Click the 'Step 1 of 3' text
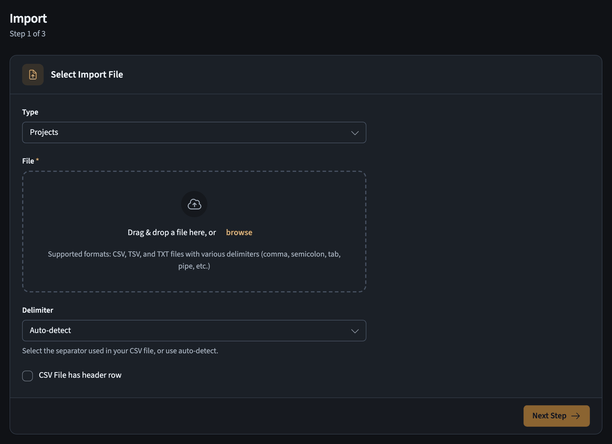The height and width of the screenshot is (444, 612). click(x=28, y=34)
